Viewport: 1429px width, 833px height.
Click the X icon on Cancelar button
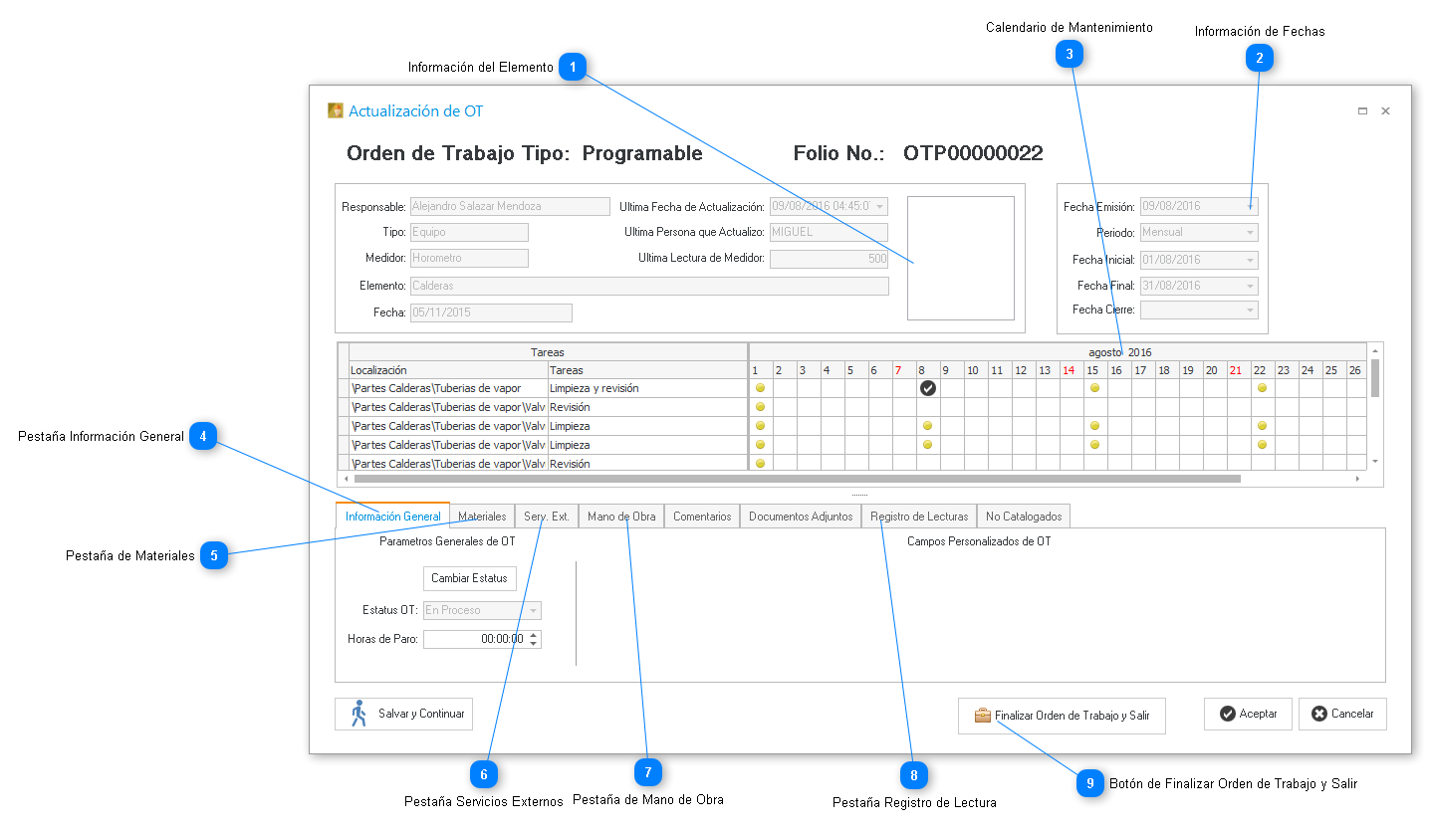1319,714
